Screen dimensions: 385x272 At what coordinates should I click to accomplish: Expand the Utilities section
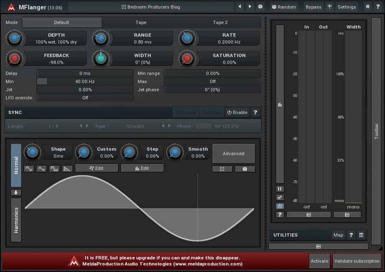tap(318, 246)
